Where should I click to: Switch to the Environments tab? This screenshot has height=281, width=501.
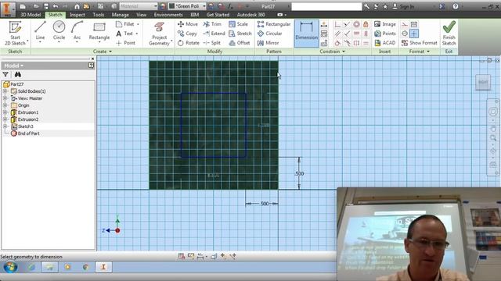tap(168, 15)
